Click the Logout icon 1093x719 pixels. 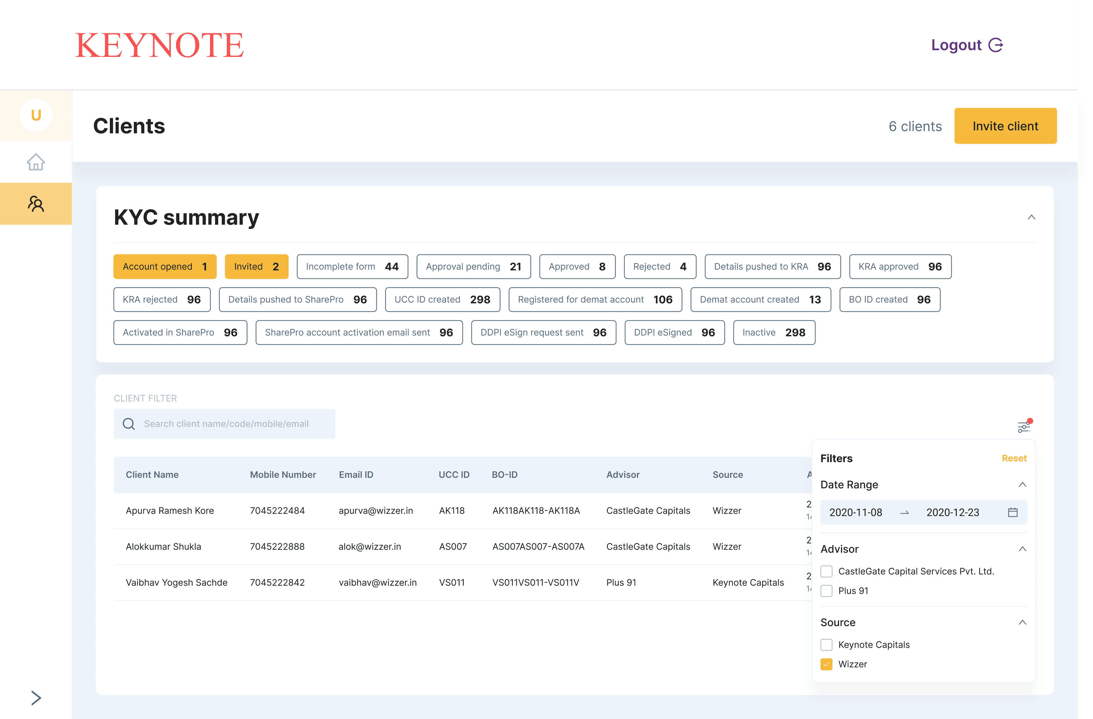(996, 45)
